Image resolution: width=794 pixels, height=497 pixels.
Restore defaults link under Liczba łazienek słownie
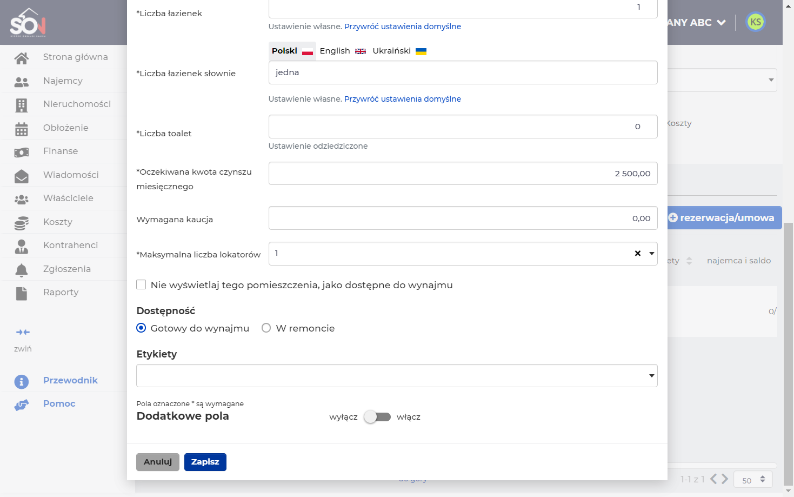pyautogui.click(x=403, y=99)
